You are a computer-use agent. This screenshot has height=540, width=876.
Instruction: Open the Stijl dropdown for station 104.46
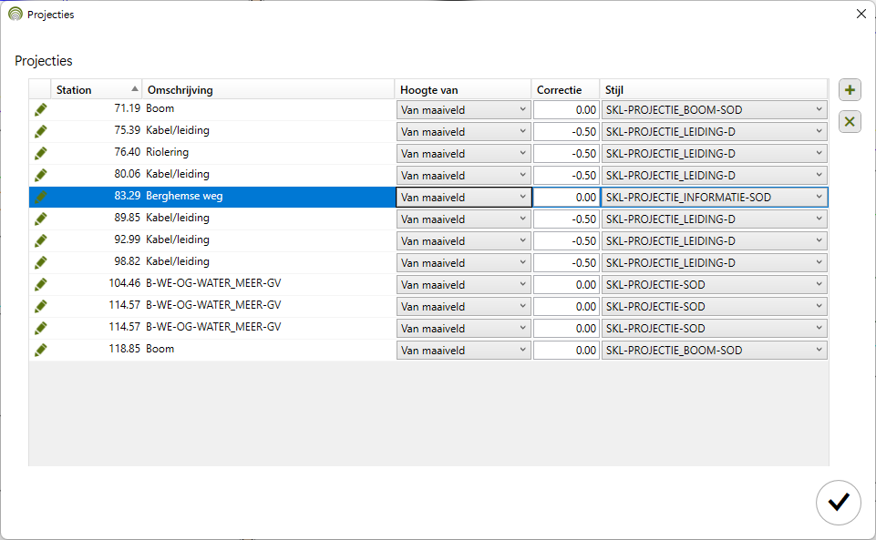point(714,284)
